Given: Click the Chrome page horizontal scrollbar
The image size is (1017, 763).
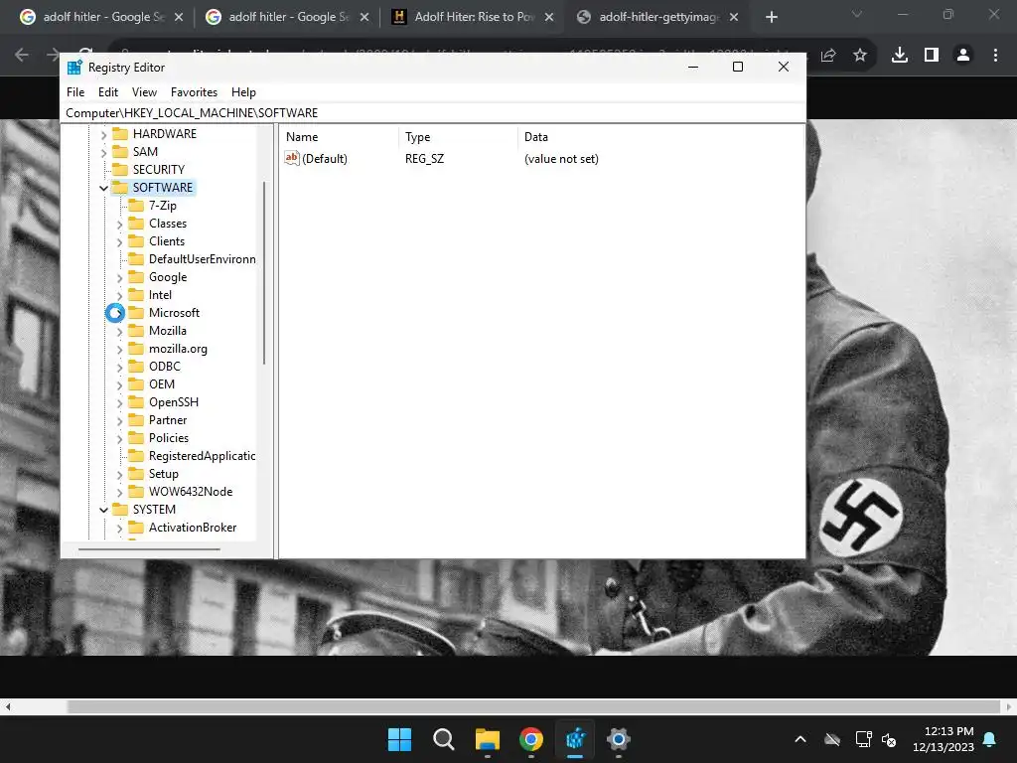Looking at the screenshot, I should 533,706.
